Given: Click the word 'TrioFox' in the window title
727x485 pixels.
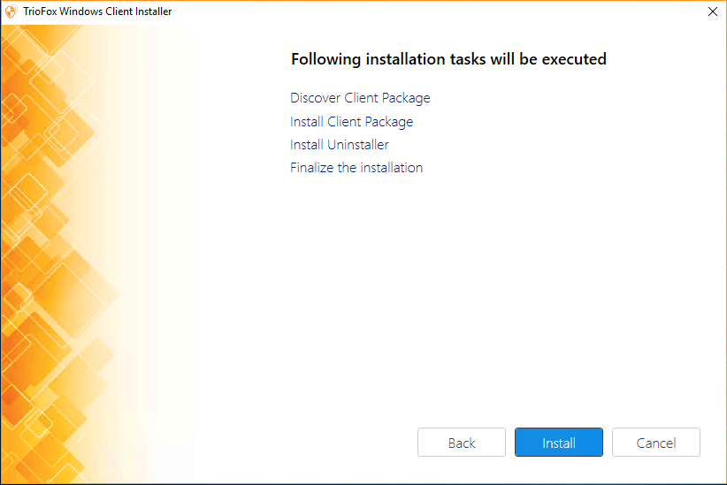Looking at the screenshot, I should (x=40, y=11).
